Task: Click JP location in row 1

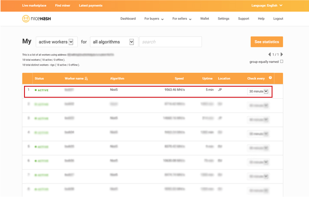Action: click(220, 90)
